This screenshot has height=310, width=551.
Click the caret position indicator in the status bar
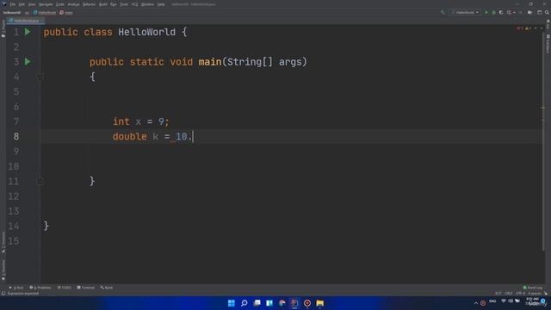click(498, 293)
